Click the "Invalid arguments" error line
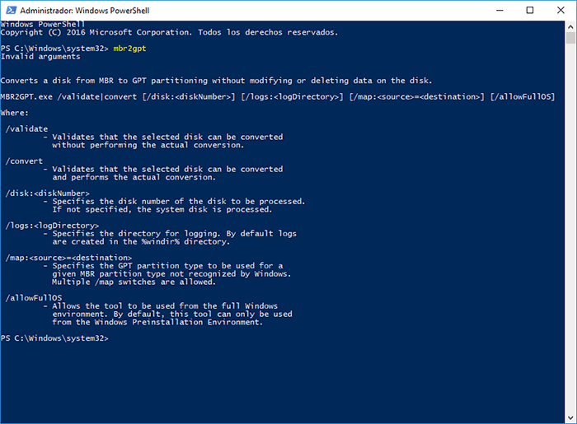577x424 pixels. pos(40,57)
